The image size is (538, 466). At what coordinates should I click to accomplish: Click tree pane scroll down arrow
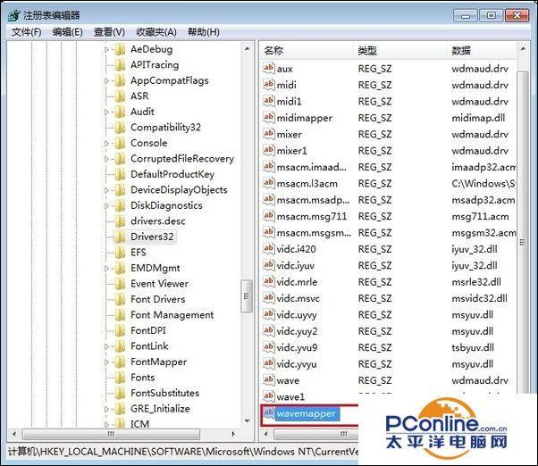[247, 420]
